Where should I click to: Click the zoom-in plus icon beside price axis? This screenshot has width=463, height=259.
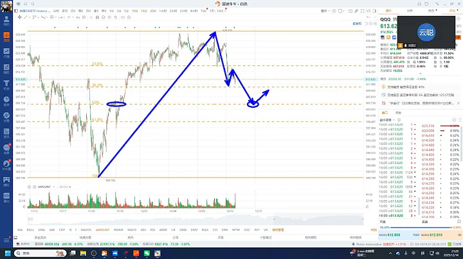tap(376, 24)
